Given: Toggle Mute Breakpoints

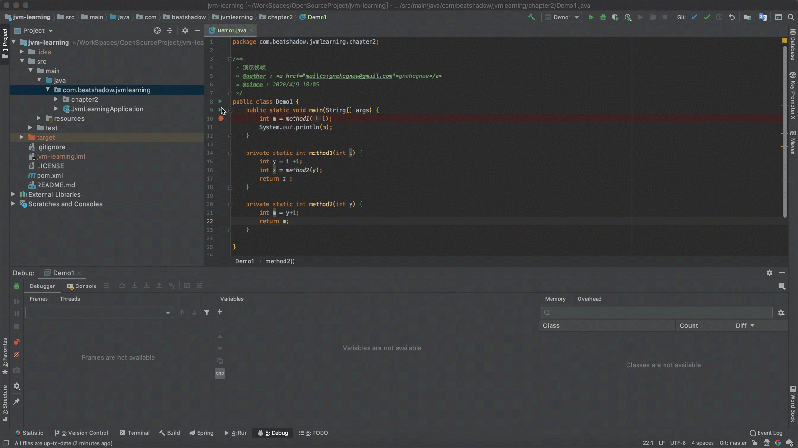Looking at the screenshot, I should [x=17, y=354].
